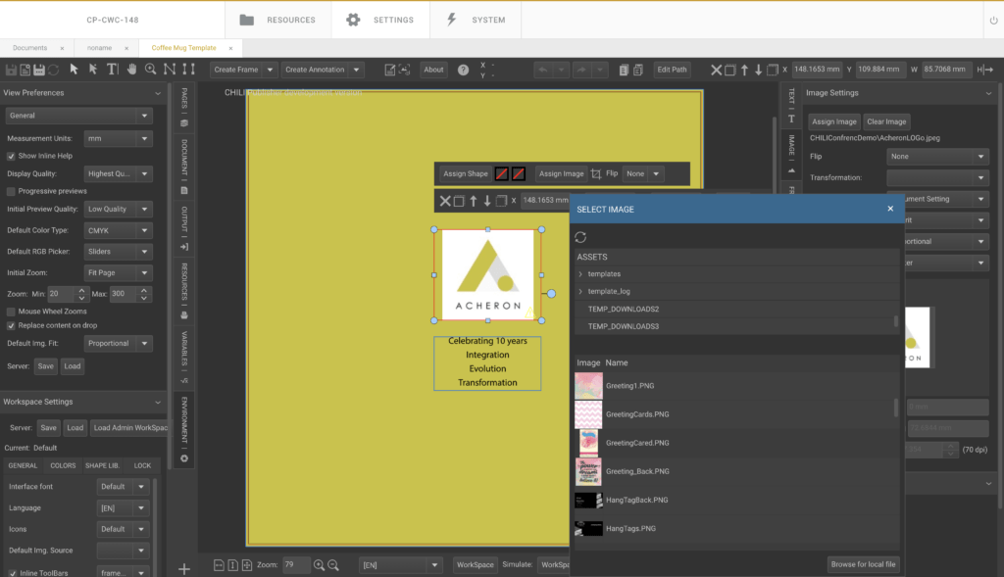Click crop icon in floating image toolbar
The height and width of the screenshot is (577, 1004).
[596, 173]
